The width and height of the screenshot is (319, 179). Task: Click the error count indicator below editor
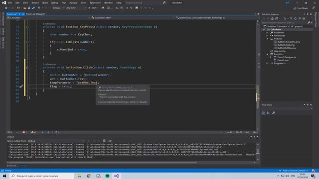click(24, 132)
